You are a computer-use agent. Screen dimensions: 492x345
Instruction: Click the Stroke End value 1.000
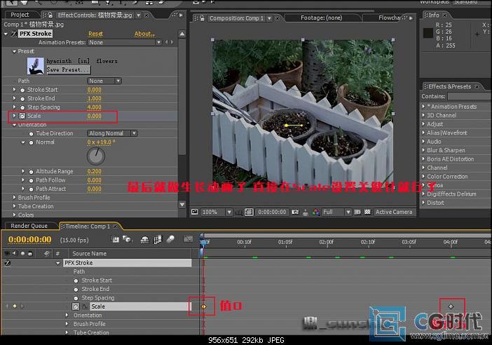click(x=94, y=99)
